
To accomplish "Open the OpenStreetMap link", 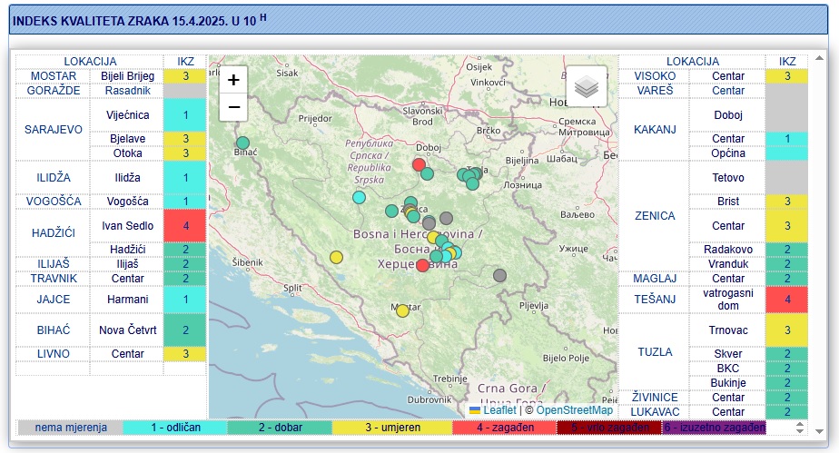I will 575,410.
